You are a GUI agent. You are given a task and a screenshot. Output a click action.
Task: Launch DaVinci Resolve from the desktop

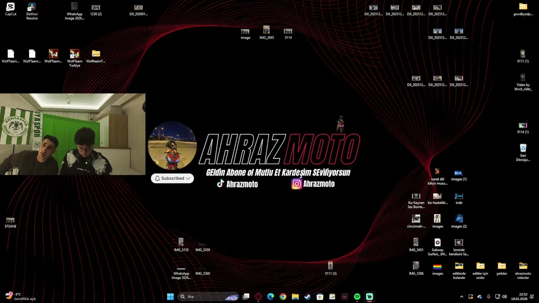32,11
